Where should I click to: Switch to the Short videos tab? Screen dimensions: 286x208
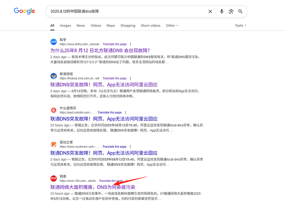(150, 25)
